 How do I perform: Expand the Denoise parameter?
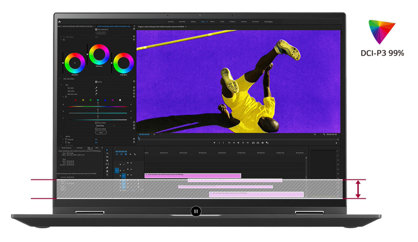pyautogui.click(x=63, y=139)
